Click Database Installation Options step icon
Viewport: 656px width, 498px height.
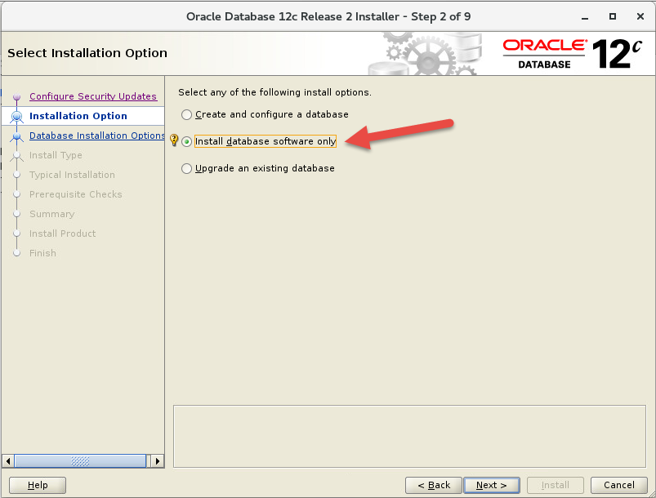tap(16, 136)
